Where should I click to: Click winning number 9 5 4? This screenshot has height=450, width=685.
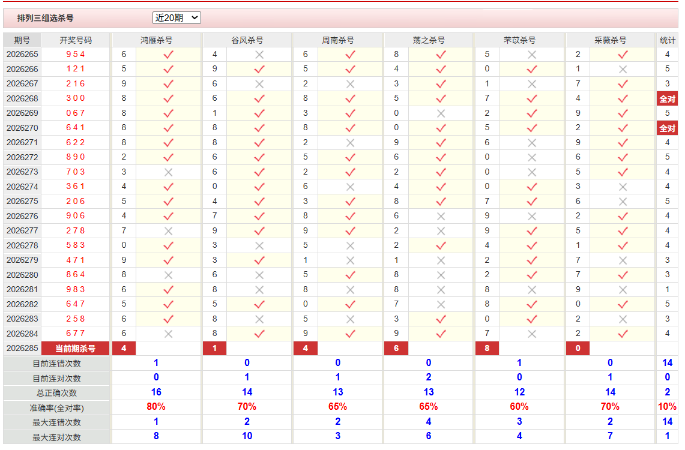pos(76,54)
